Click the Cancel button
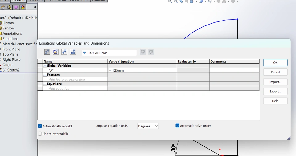The height and width of the screenshot is (156, 296). pos(275,72)
